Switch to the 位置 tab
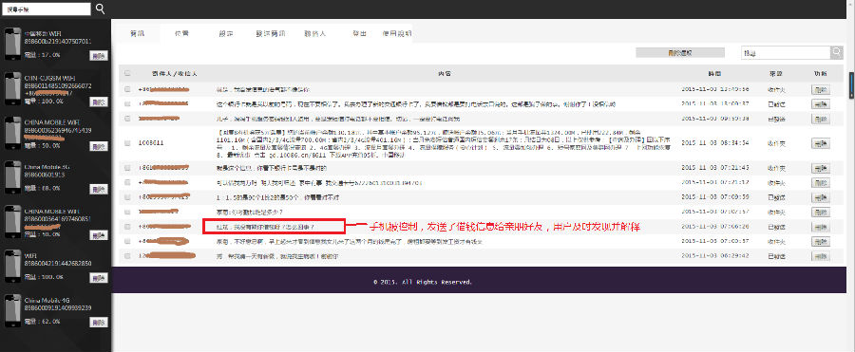The image size is (855, 352). point(181,33)
